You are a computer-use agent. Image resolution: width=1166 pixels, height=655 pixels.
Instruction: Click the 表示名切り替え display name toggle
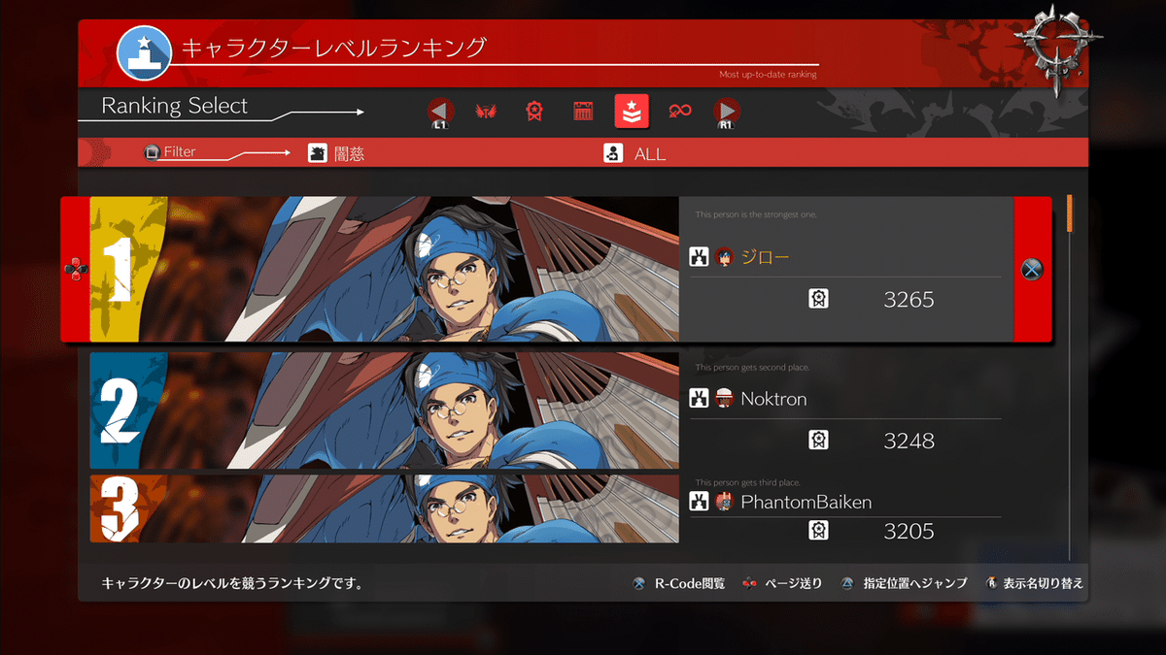(x=1034, y=583)
